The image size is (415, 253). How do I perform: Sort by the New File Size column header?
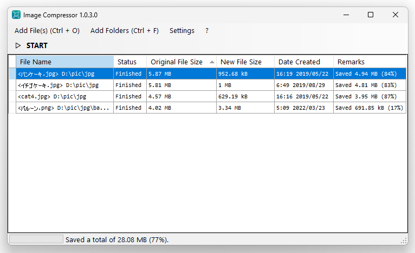(245, 62)
